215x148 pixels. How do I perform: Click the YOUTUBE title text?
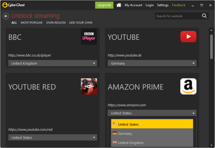[124, 37]
